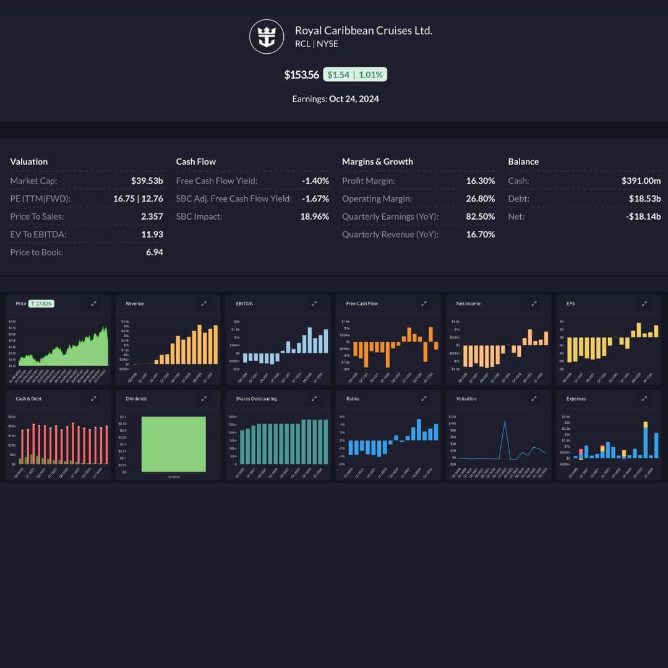Click the ticker text RCL | NYSE
The image size is (668, 668).
pos(317,44)
